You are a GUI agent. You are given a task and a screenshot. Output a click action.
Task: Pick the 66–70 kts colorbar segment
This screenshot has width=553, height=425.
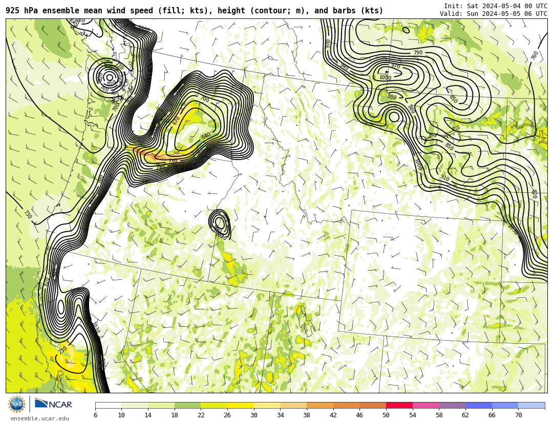coord(505,405)
